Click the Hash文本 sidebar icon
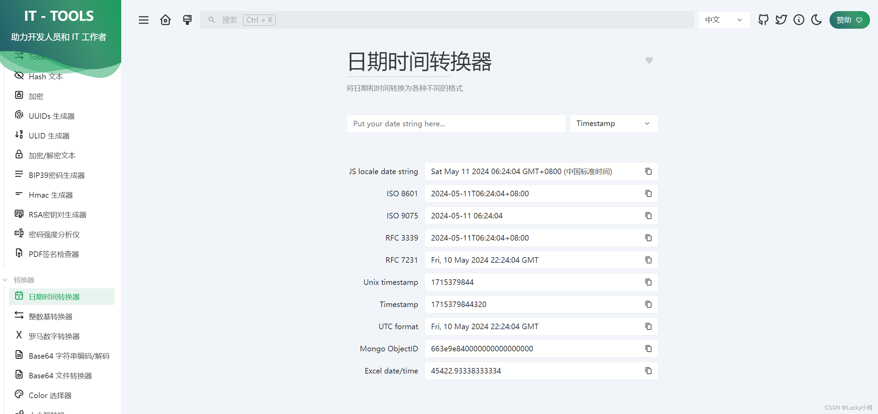 coord(19,76)
